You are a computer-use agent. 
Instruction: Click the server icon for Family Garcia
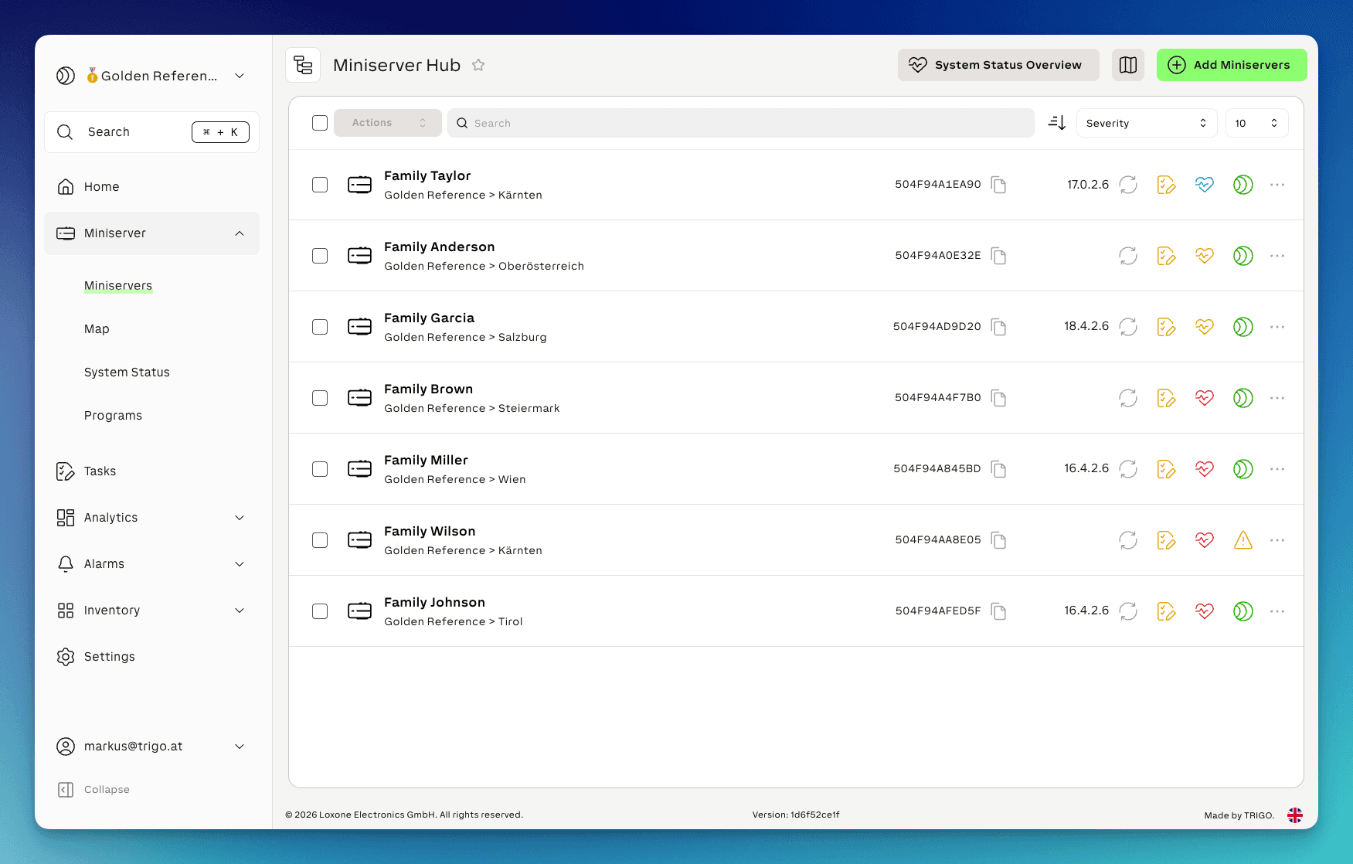click(x=359, y=327)
